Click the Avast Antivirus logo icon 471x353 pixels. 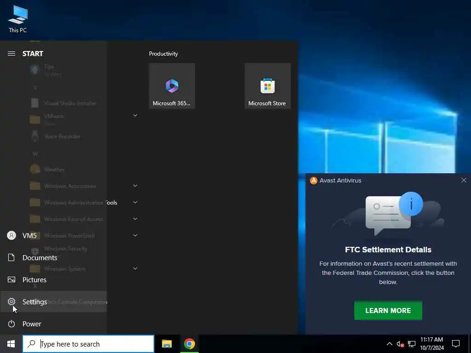pyautogui.click(x=314, y=180)
